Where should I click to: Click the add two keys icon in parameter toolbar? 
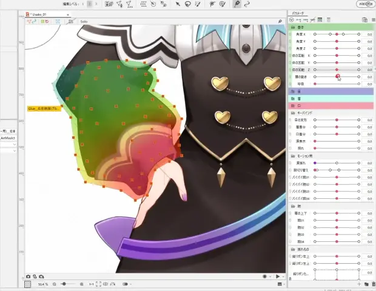(298, 20)
